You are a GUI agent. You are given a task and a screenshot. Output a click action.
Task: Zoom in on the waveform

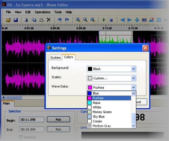coord(78,20)
